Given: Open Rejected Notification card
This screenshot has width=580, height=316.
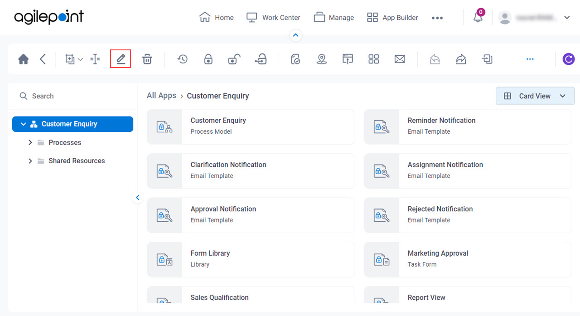Looking at the screenshot, I should (x=468, y=215).
